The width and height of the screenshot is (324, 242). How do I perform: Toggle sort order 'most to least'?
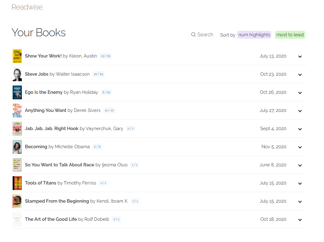tap(290, 35)
